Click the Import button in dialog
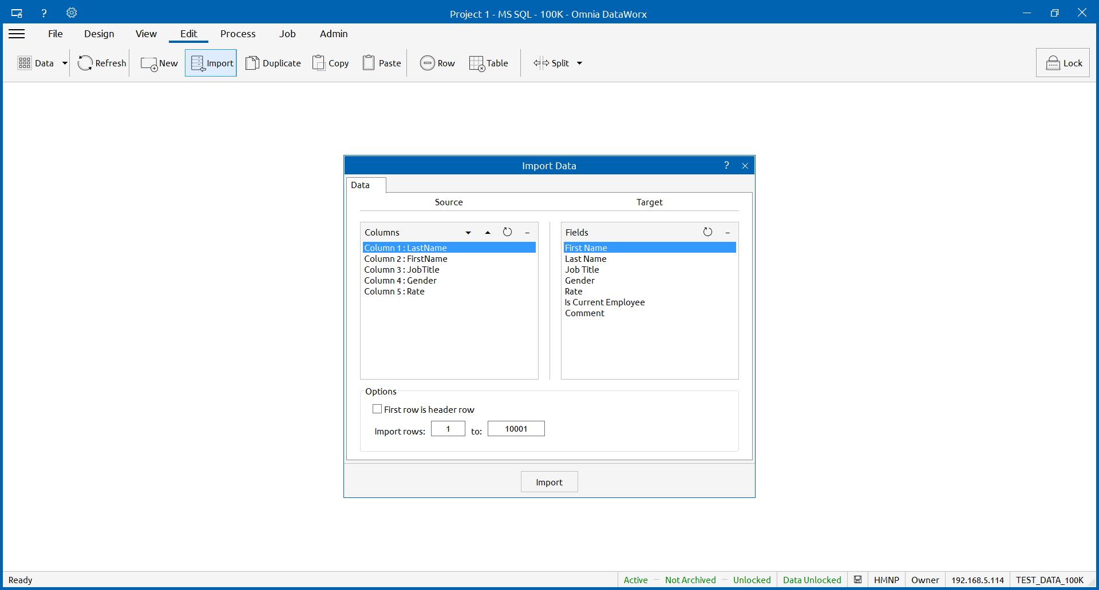Image resolution: width=1099 pixels, height=590 pixels. tap(549, 482)
